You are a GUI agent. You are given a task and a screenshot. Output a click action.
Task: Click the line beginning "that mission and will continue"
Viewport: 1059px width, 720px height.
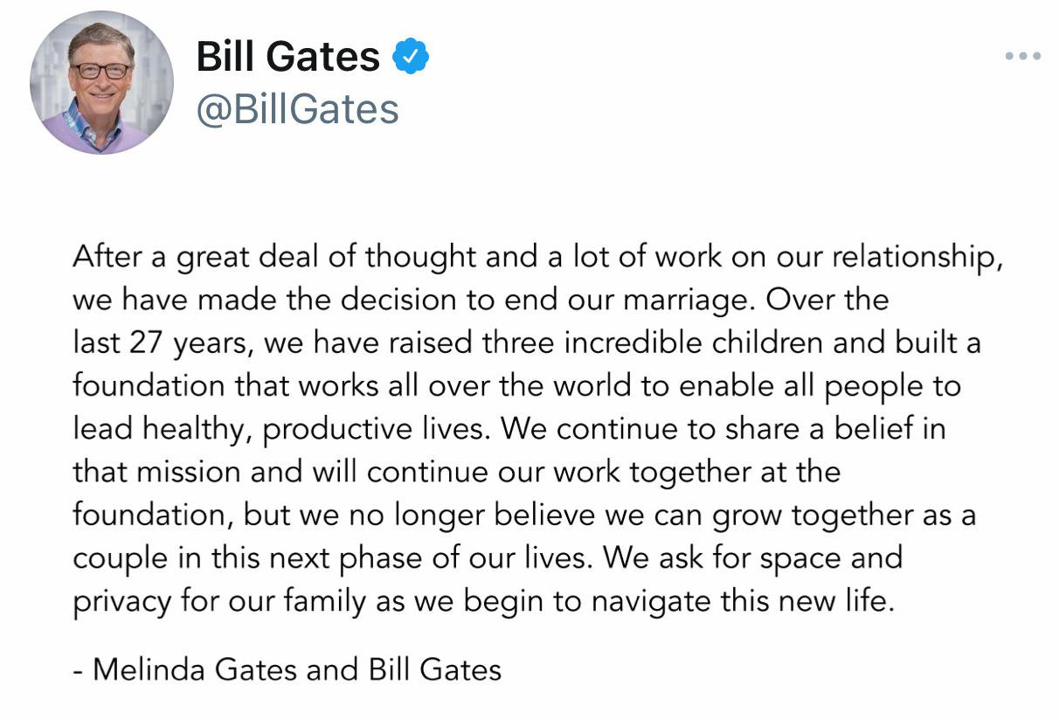(457, 472)
